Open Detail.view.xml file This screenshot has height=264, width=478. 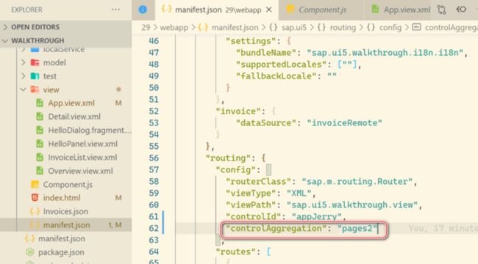[x=74, y=117]
